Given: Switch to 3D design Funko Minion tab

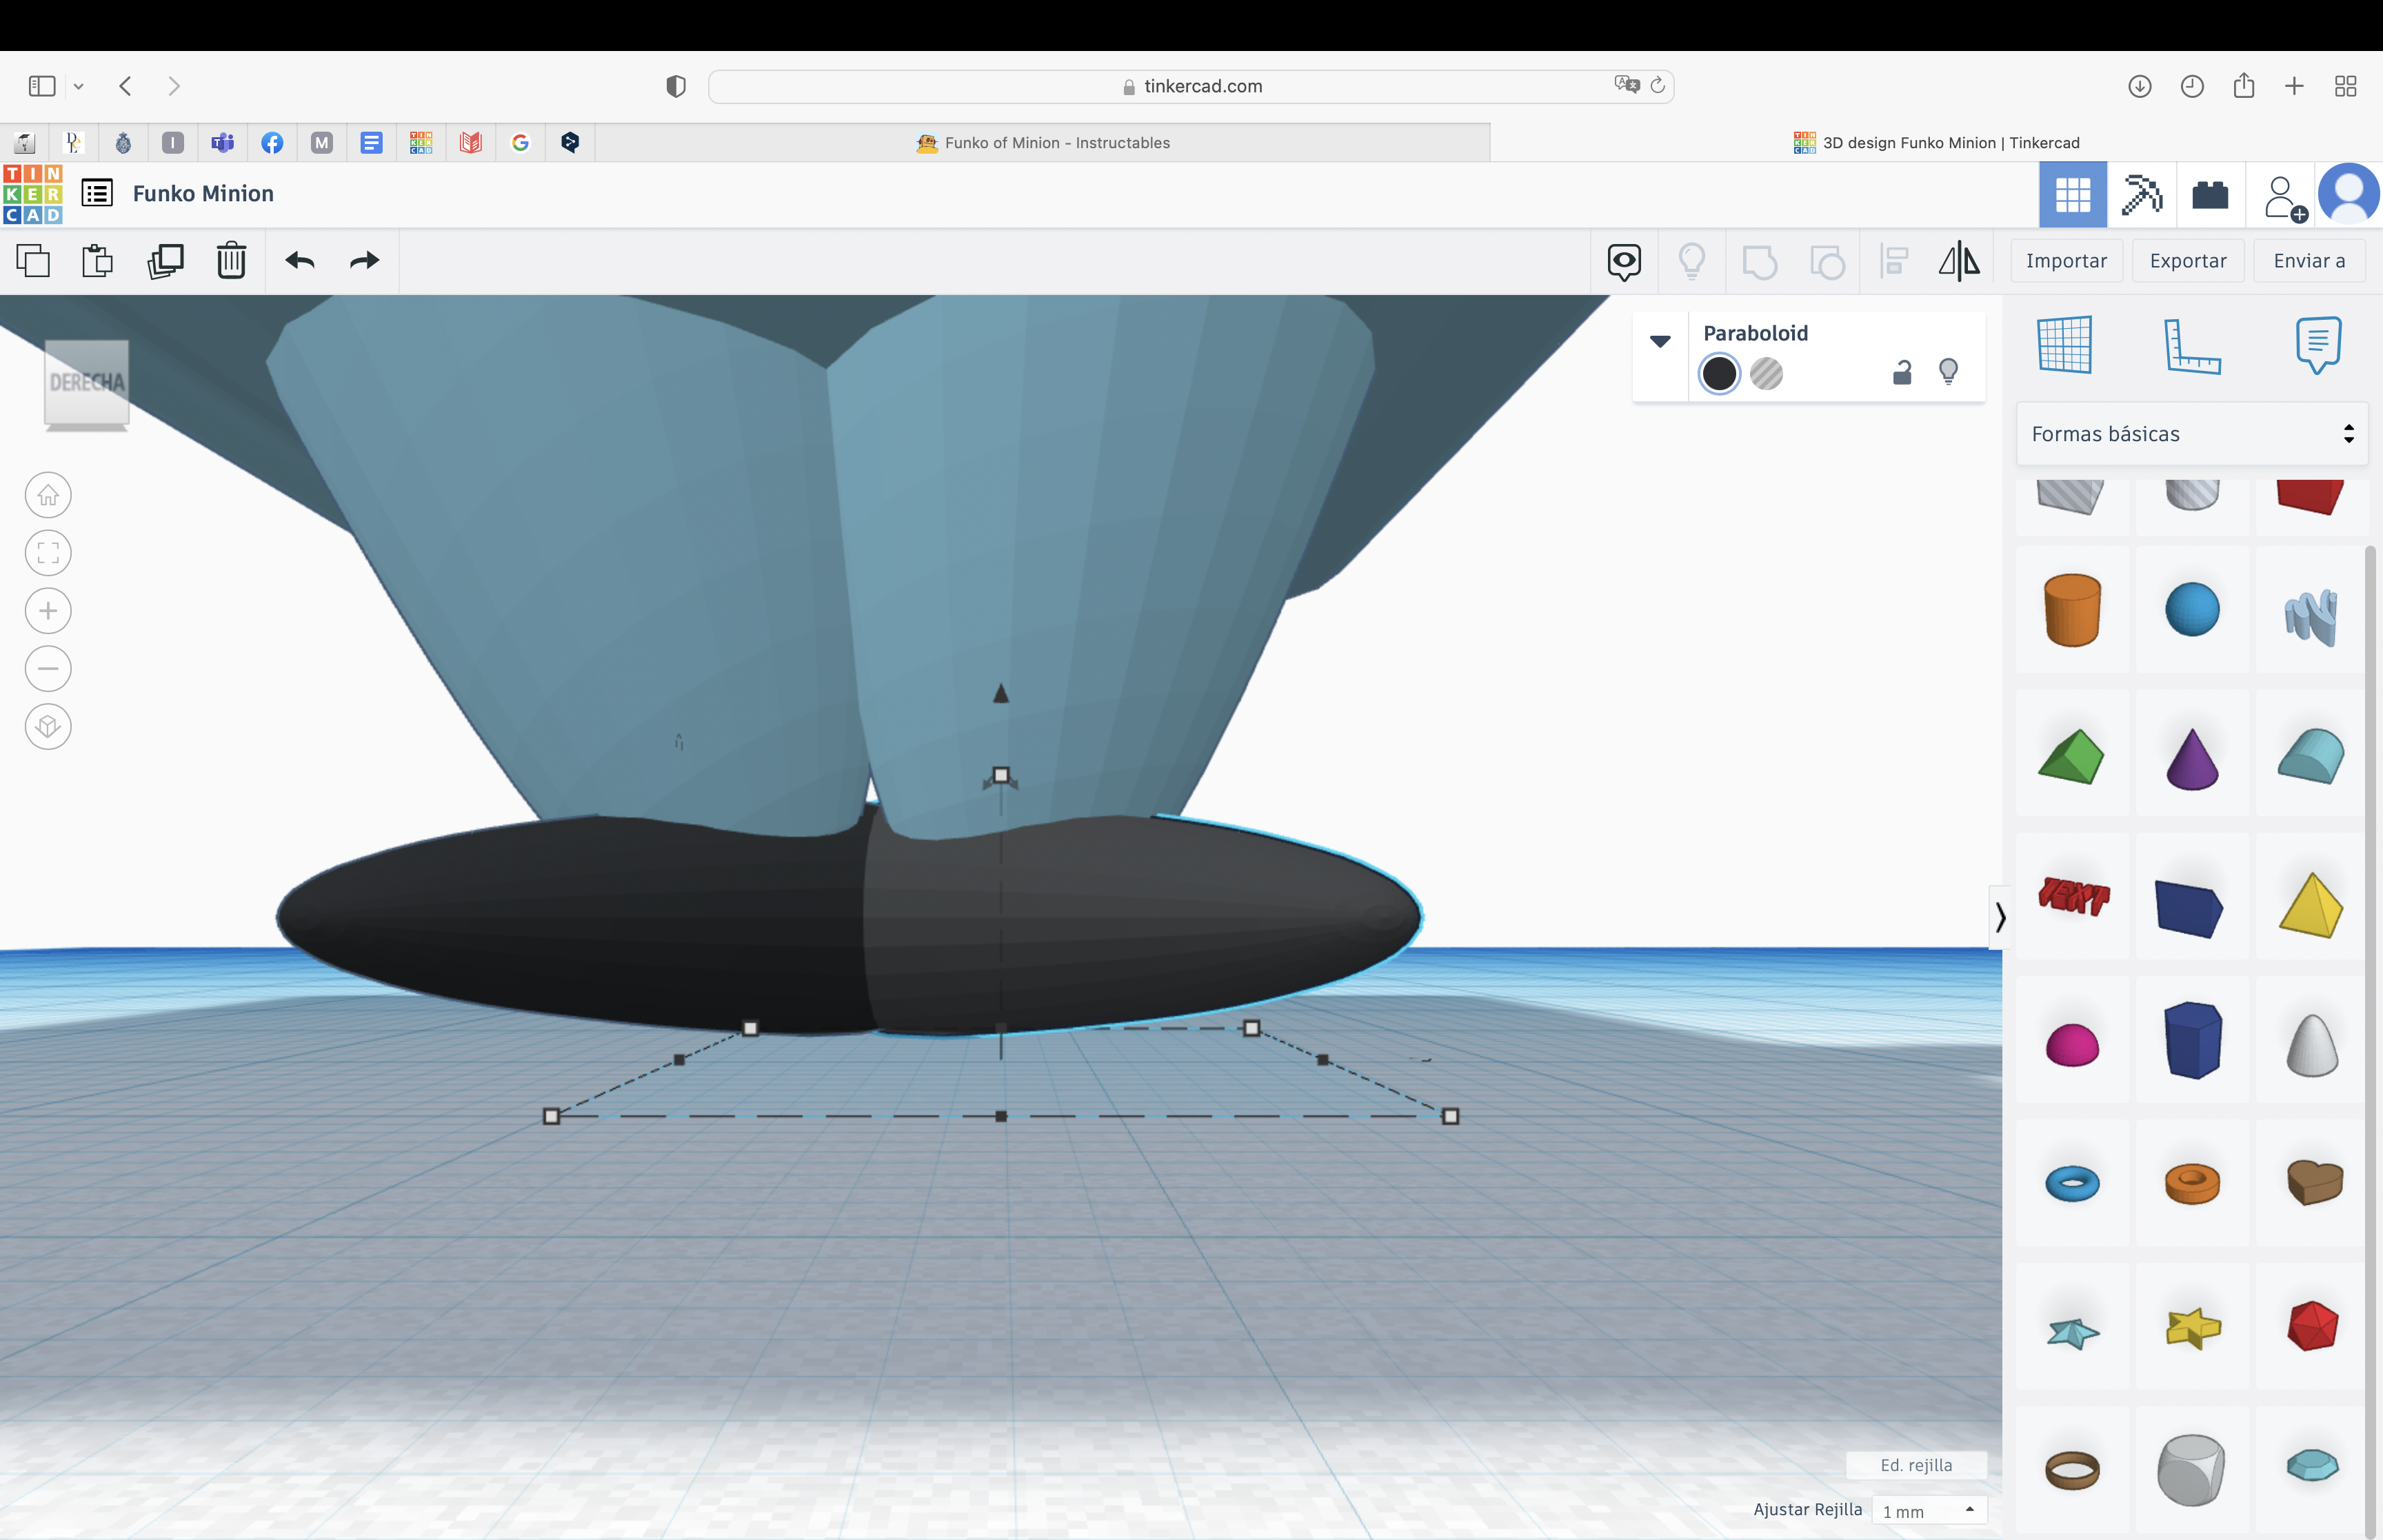Looking at the screenshot, I should tap(1936, 143).
